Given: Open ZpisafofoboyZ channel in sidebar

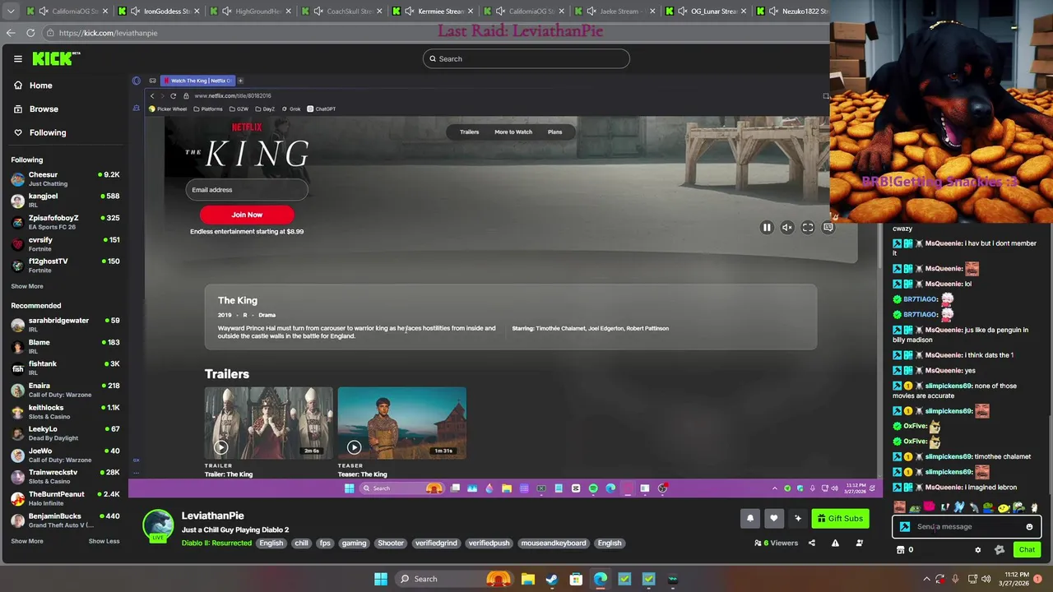Looking at the screenshot, I should click(64, 221).
